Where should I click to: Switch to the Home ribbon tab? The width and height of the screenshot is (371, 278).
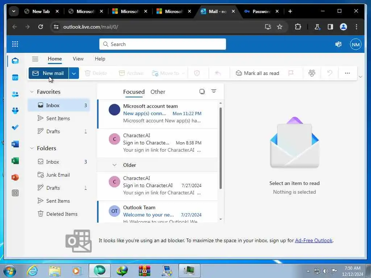click(55, 59)
